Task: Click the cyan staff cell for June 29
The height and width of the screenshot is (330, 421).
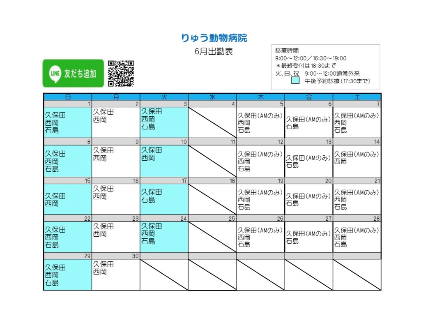Action: [x=68, y=275]
